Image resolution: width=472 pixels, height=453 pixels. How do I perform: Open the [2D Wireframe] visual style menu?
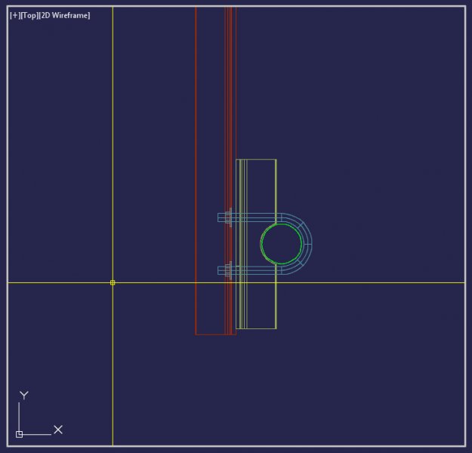tap(65, 15)
